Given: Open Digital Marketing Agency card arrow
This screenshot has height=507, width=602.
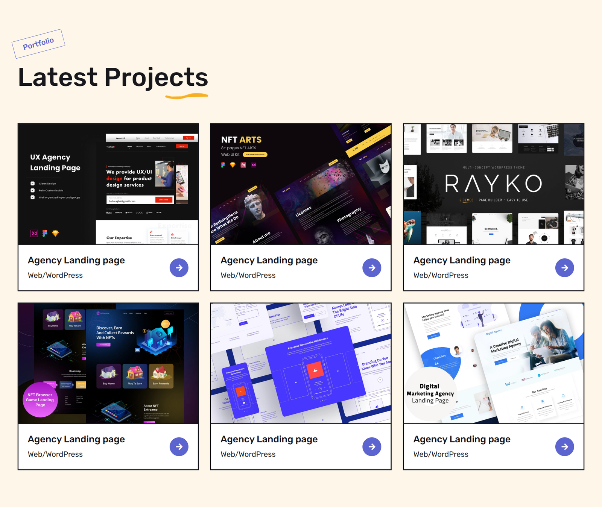Looking at the screenshot, I should click(564, 447).
